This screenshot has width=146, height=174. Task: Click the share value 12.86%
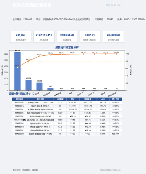pos(103,110)
